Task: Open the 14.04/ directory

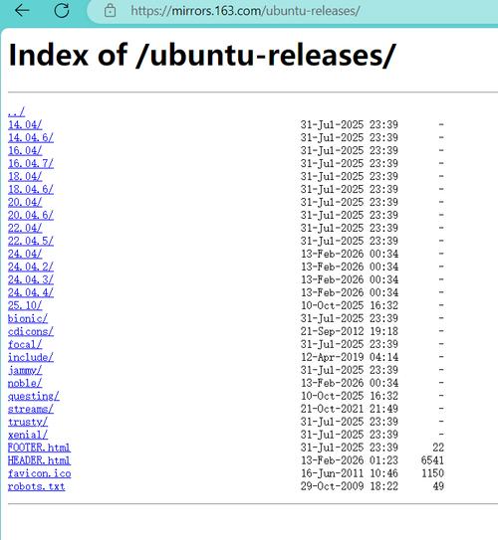Action: click(25, 124)
